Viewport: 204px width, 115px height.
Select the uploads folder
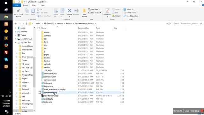click(47, 64)
